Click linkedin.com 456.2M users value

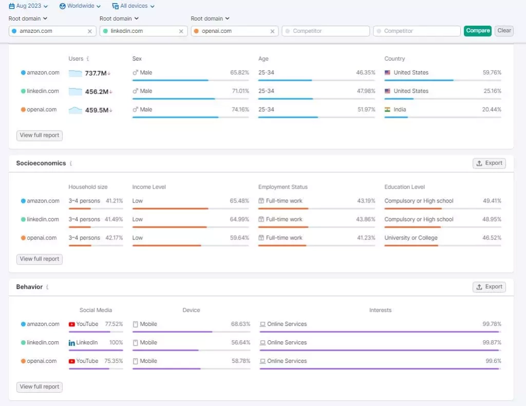[97, 91]
